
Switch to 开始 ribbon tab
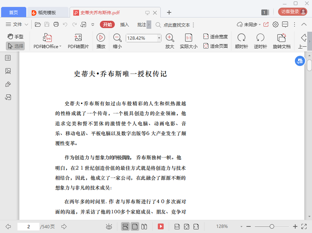click(107, 24)
